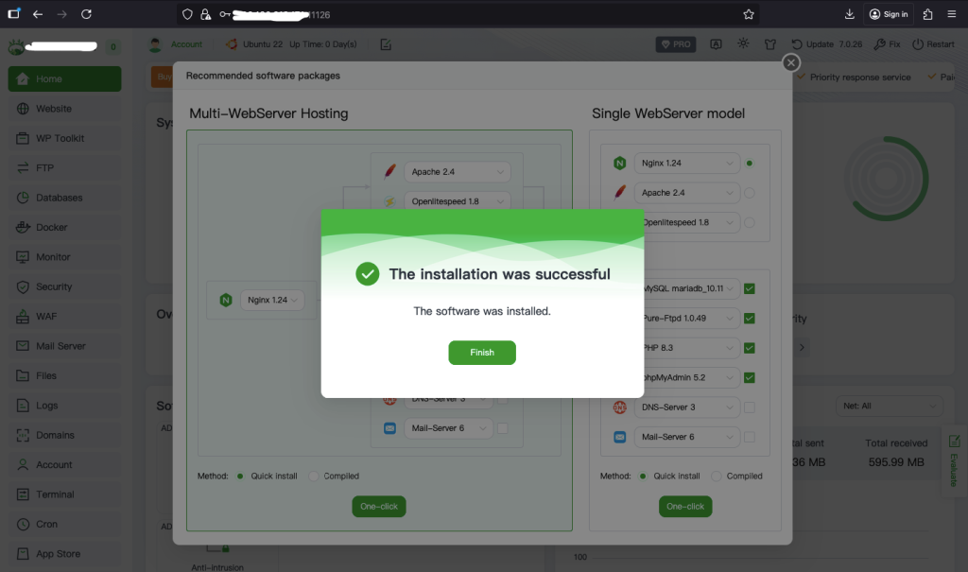Select Compiled method in Single WebServer panel
968x572 pixels.
point(717,476)
